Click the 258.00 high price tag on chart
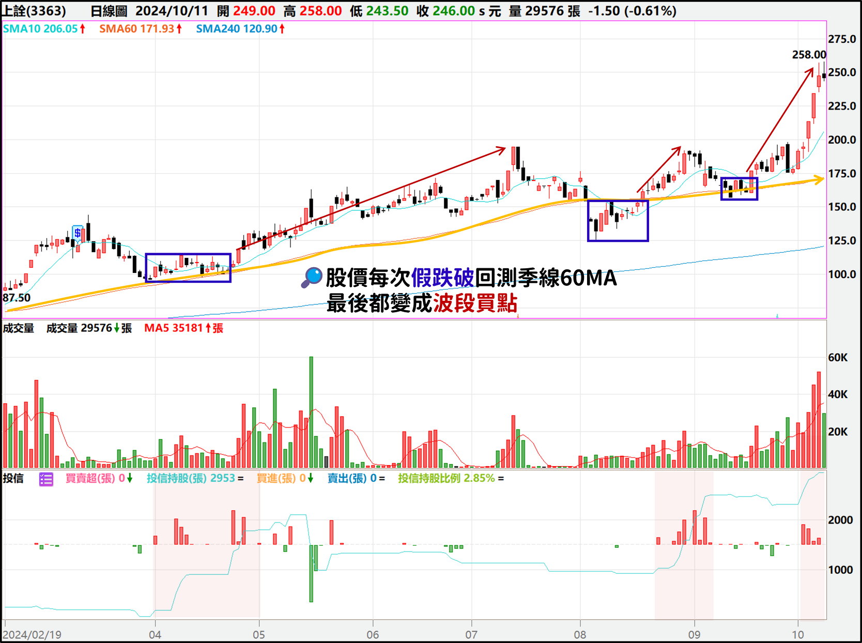 (x=809, y=55)
